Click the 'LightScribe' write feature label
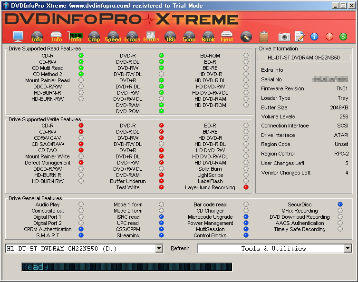The image size is (358, 282). click(x=210, y=175)
